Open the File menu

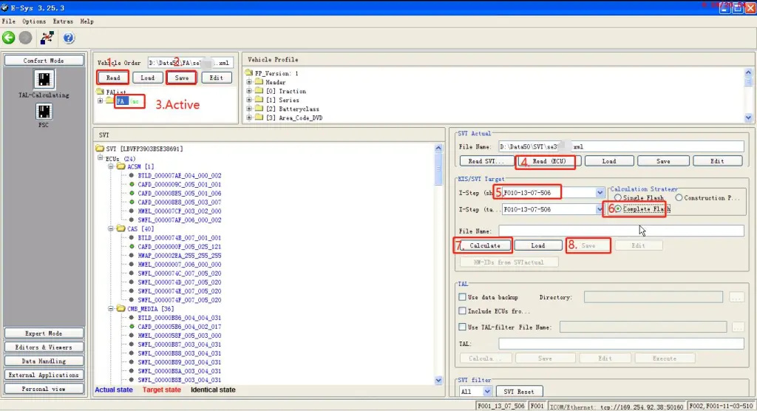[x=9, y=21]
